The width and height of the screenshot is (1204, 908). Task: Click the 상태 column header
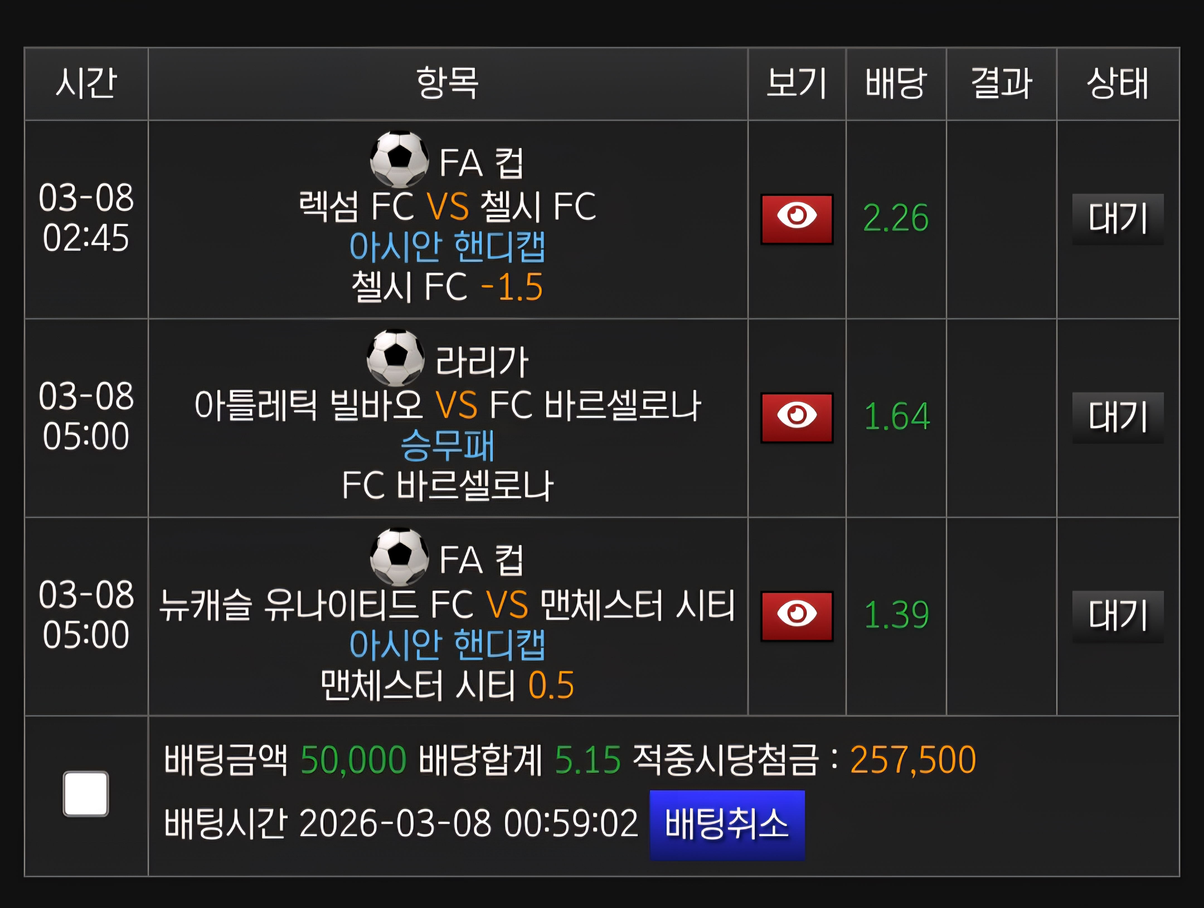[1117, 83]
